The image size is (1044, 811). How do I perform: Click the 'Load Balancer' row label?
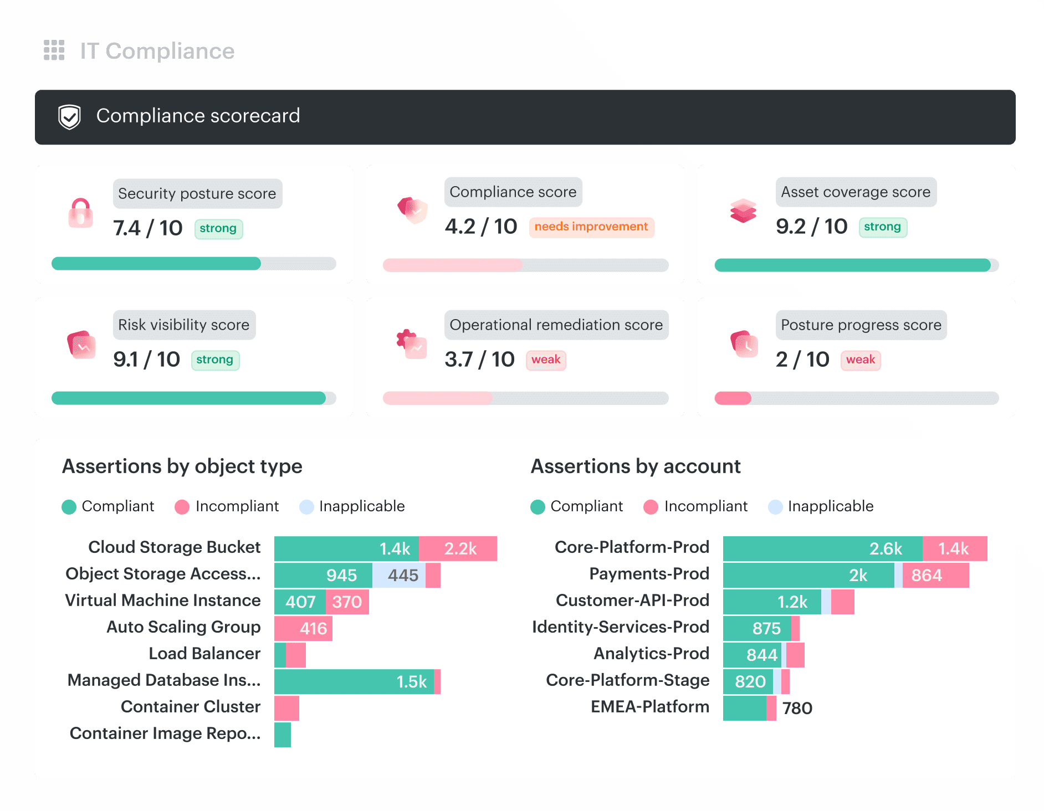[204, 654]
